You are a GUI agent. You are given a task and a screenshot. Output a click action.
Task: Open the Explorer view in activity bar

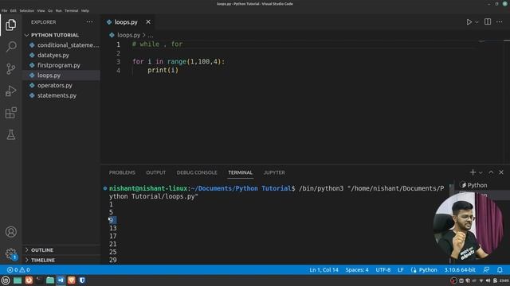(10, 25)
